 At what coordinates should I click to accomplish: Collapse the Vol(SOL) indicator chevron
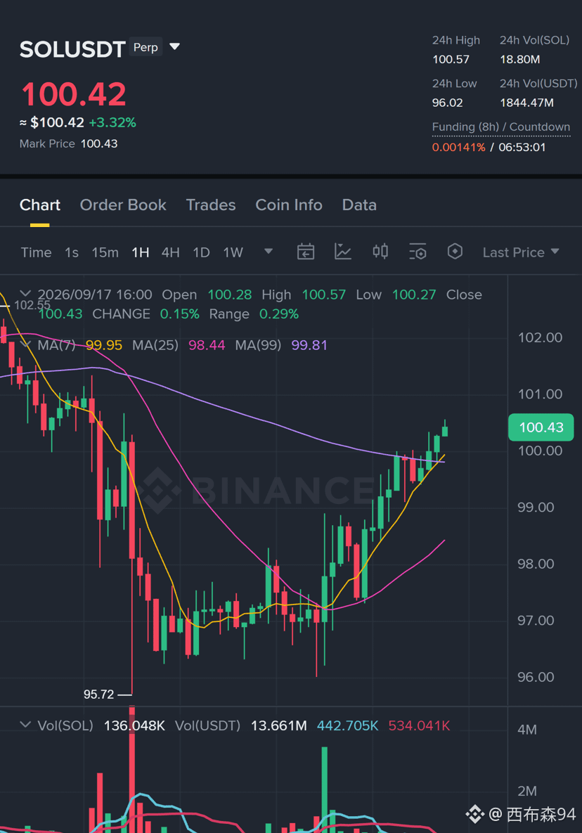pyautogui.click(x=25, y=725)
